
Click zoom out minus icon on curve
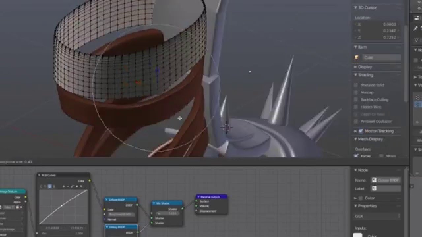click(x=68, y=186)
